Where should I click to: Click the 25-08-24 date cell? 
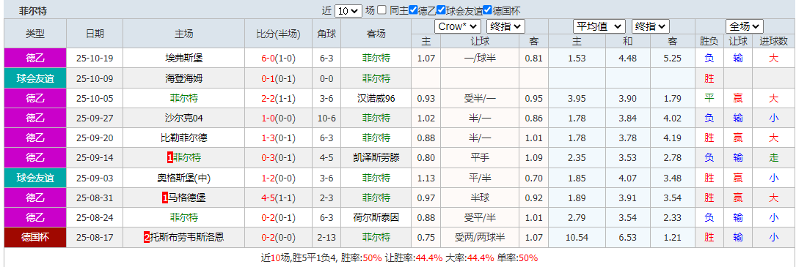click(95, 217)
